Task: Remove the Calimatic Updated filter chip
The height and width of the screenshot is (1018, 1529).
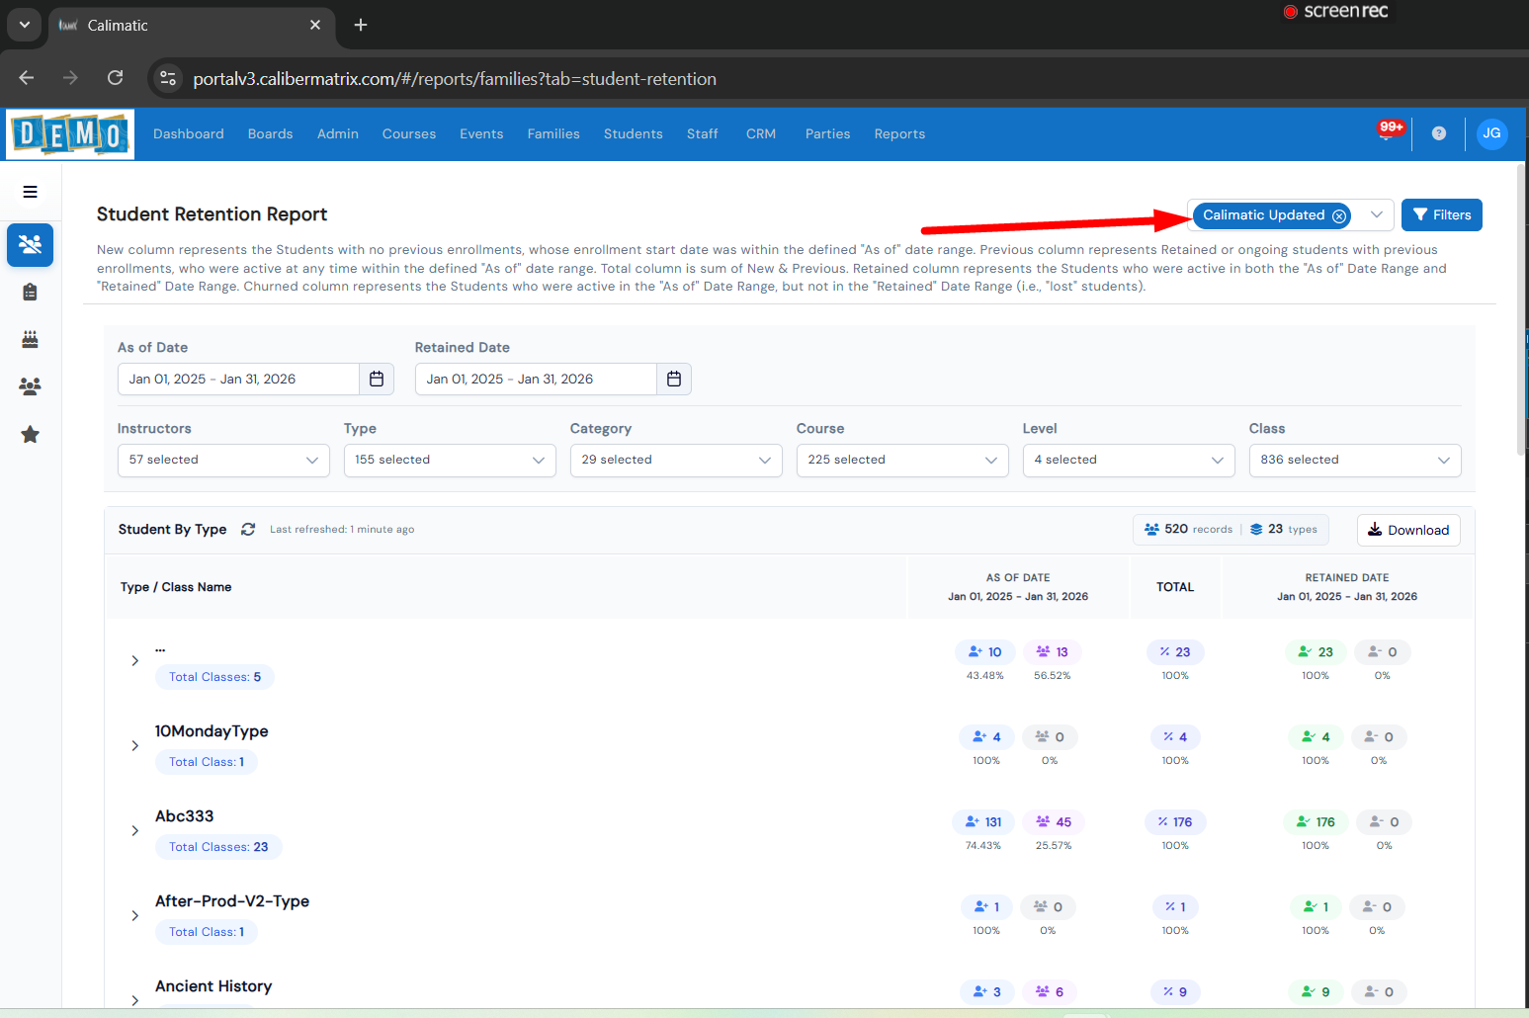Action: point(1339,215)
